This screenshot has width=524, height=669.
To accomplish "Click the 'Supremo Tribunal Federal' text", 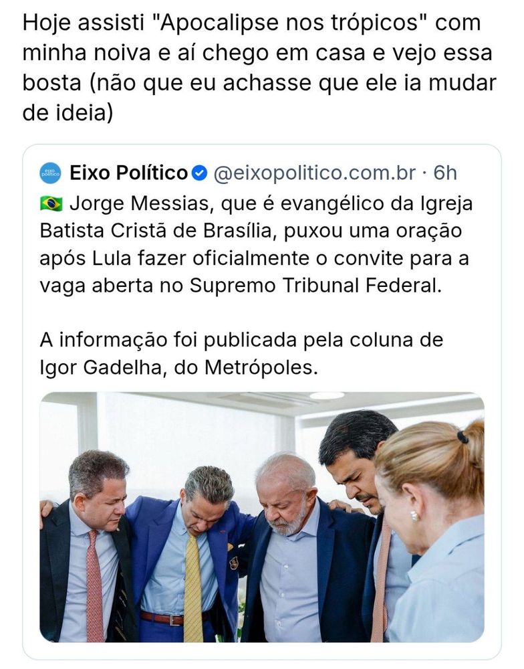I will tap(315, 286).
